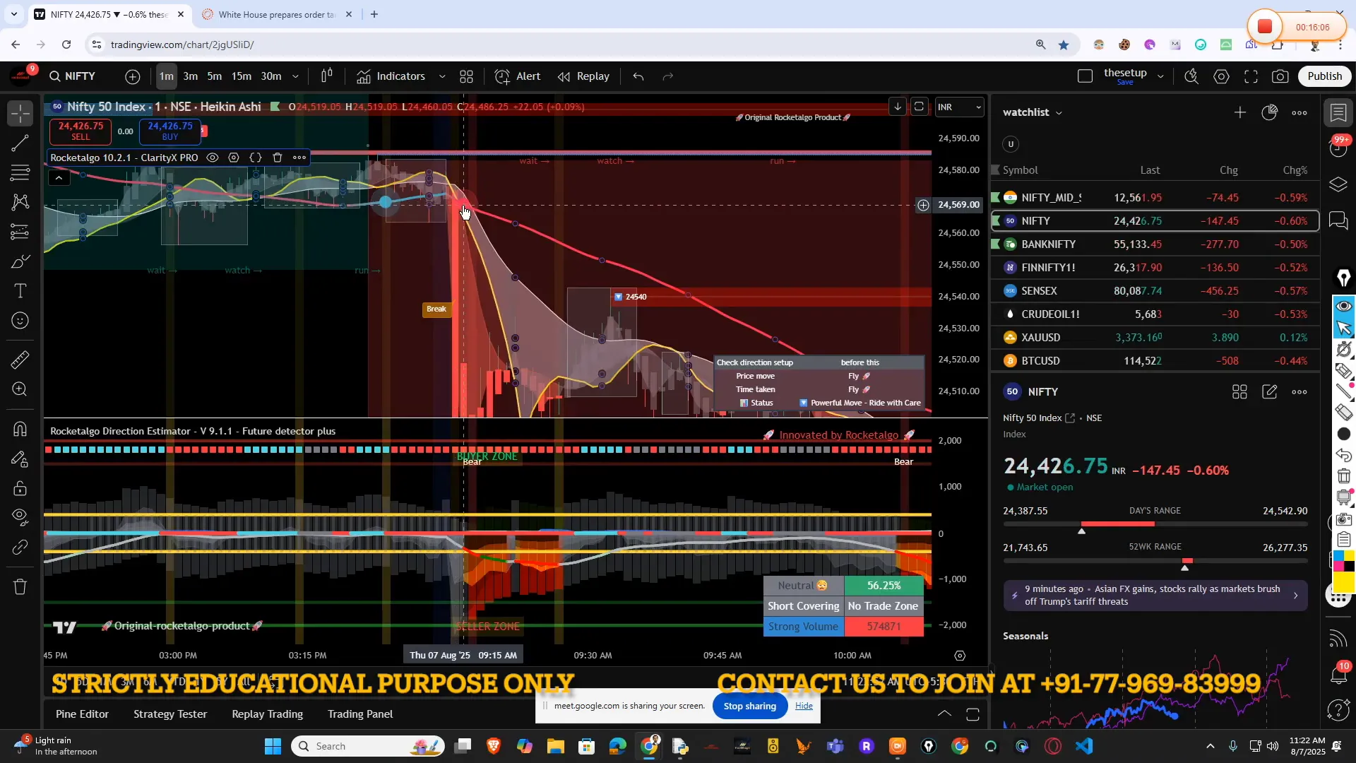
Task: Click the BUY 24,426.75 button
Action: [x=170, y=131]
